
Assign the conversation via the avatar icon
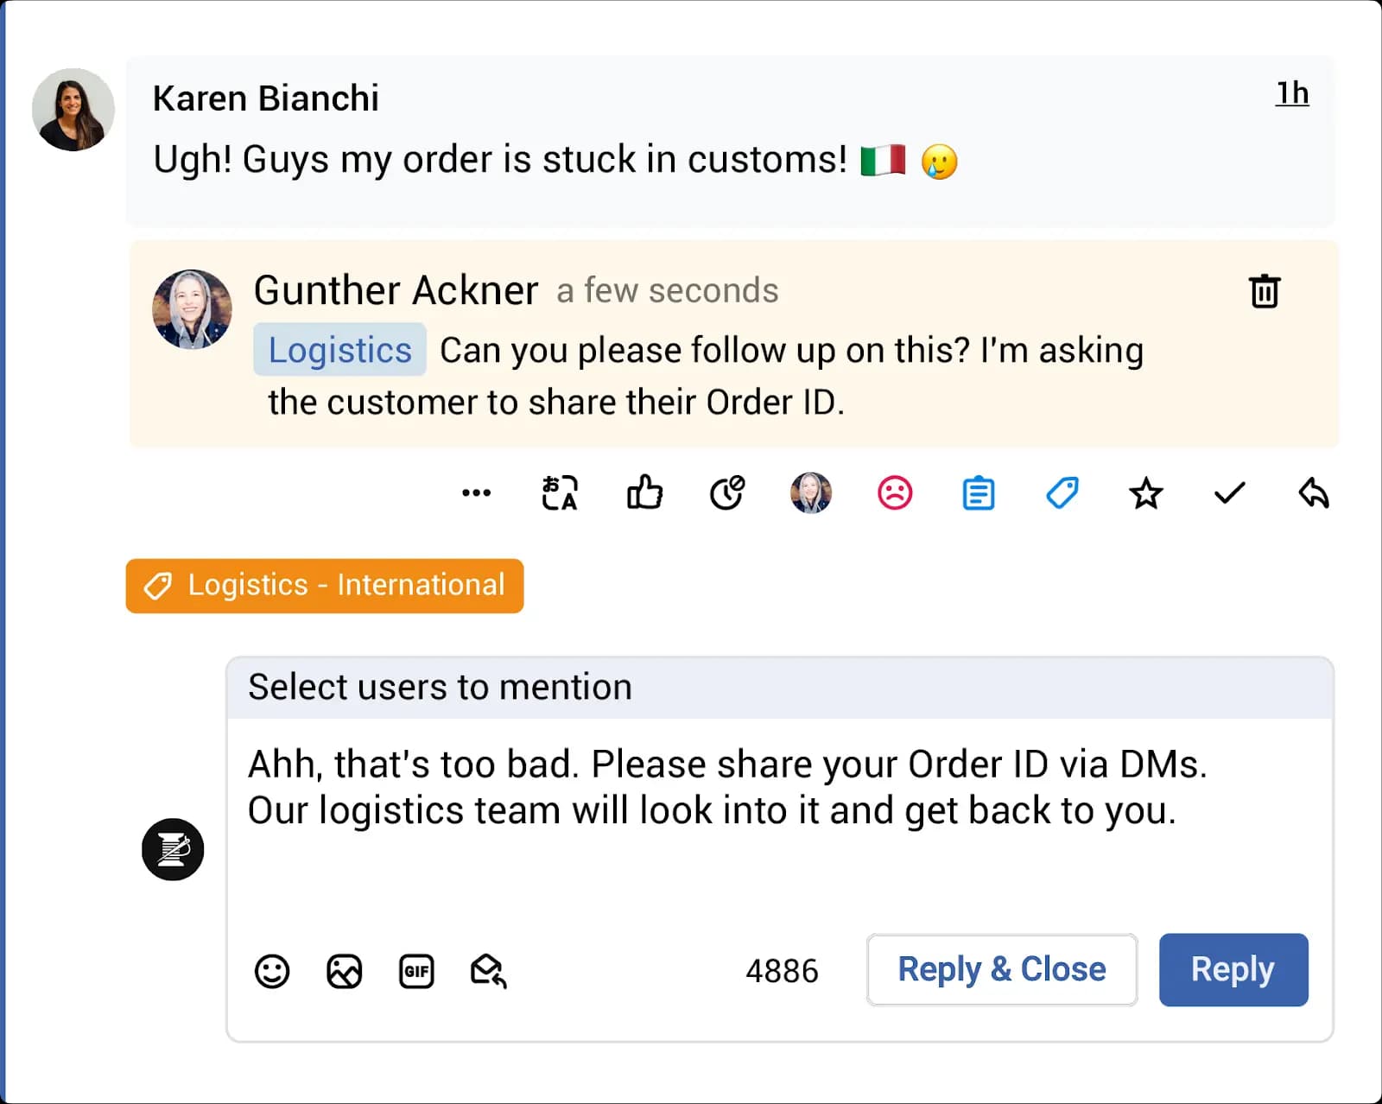(810, 492)
